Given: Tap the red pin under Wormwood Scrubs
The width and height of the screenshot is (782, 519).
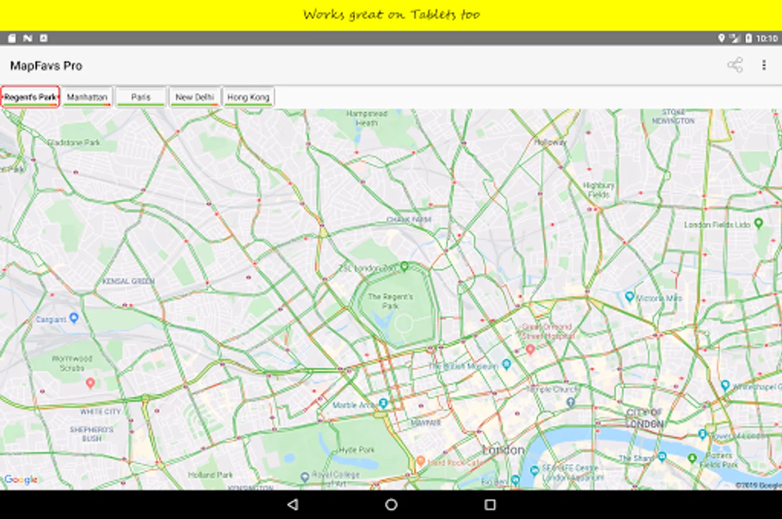Looking at the screenshot, I should 90,382.
